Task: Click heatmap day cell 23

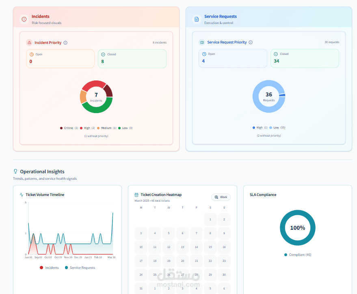Action: 224,261
